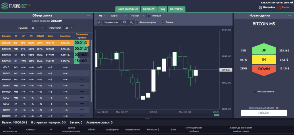Uncheck the Автопрокрутка checkbox
This screenshot has width=294, height=135.
point(137,22)
